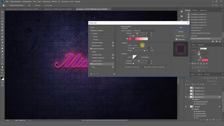
Task: Select the Eyedropper tool in the toolbox
Action: pyautogui.click(x=2, y=27)
